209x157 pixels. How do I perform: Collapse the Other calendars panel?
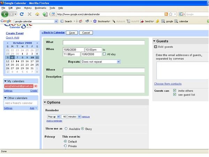point(5,98)
